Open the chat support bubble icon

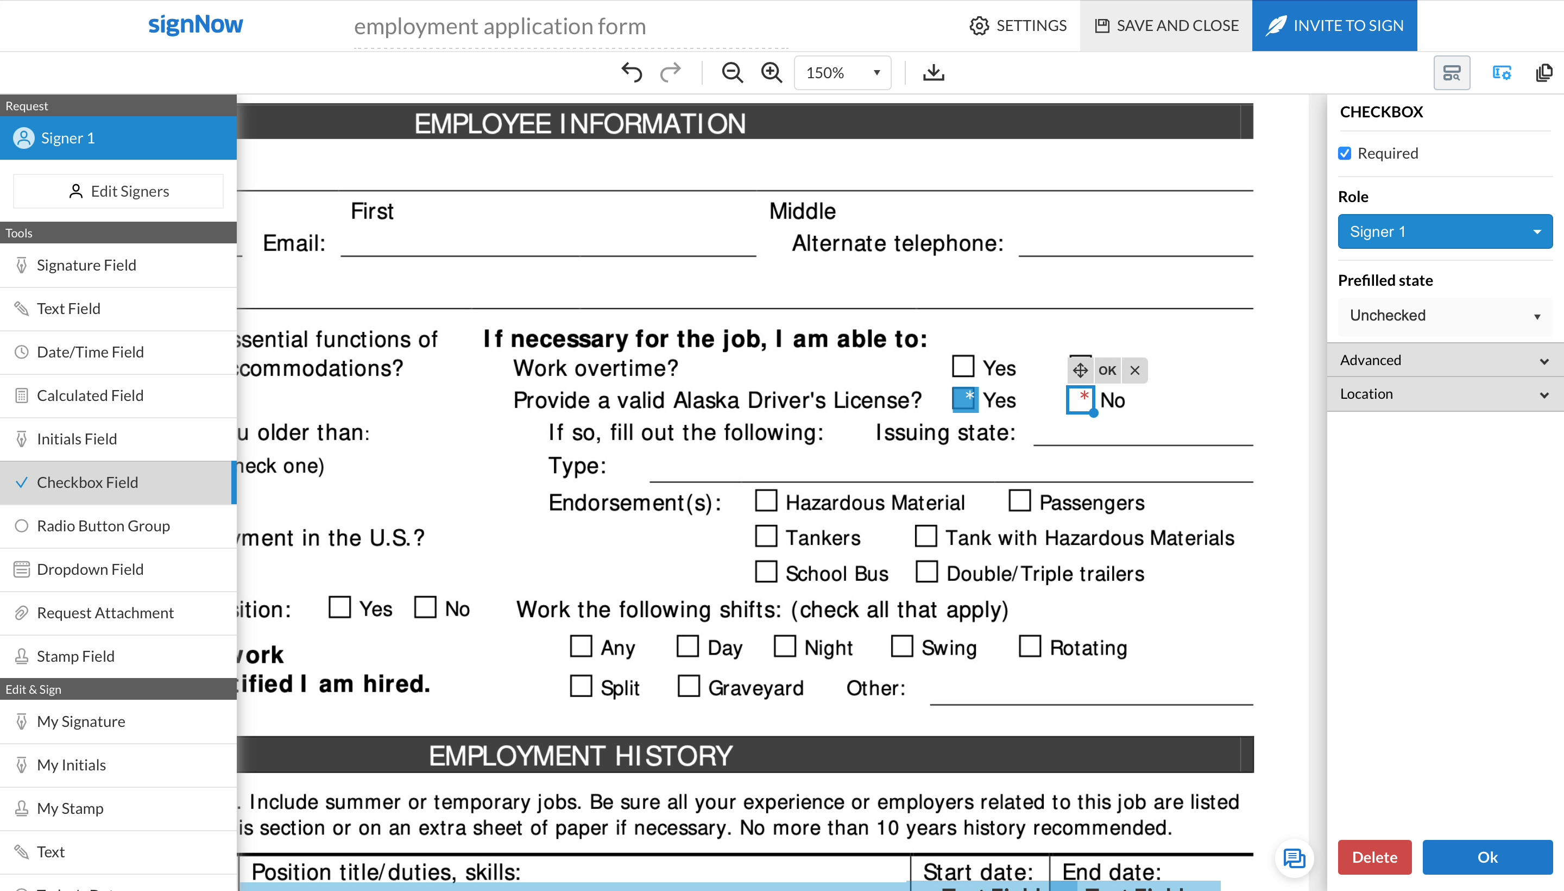point(1294,858)
